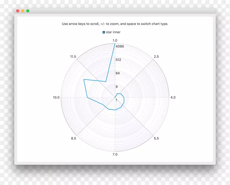This screenshot has height=185, width=230.
Task: Select the angular axis label 7.0
Action: 115,155
